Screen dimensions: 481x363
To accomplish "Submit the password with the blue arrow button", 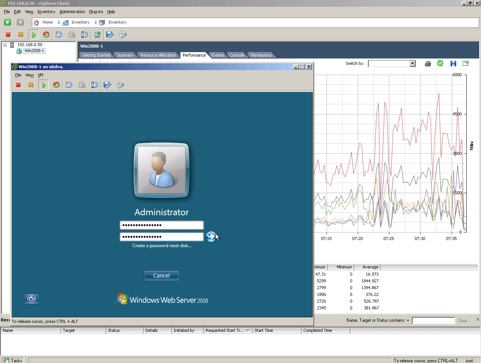I will [211, 237].
